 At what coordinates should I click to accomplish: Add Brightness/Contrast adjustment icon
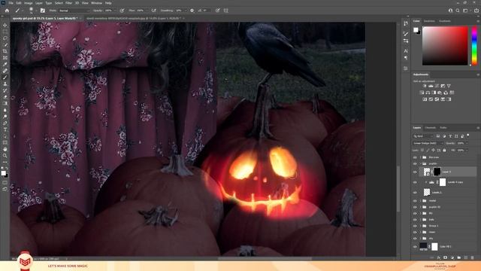425,86
